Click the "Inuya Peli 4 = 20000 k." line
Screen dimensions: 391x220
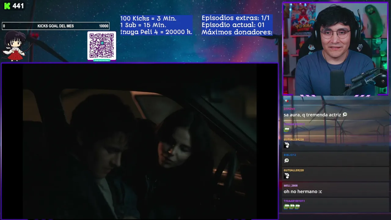[156, 32]
